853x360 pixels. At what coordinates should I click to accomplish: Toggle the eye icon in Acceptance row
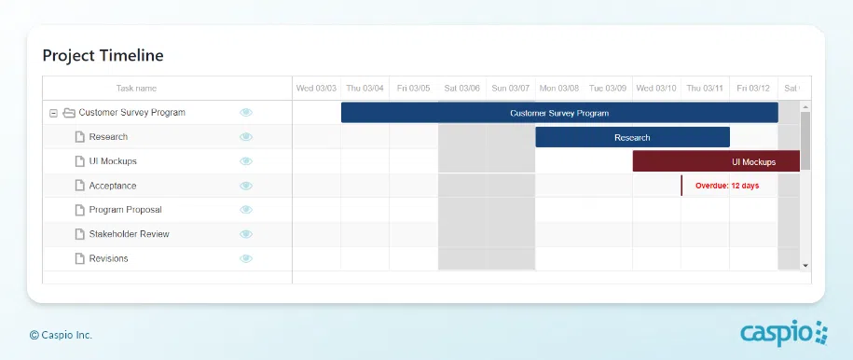click(x=246, y=186)
